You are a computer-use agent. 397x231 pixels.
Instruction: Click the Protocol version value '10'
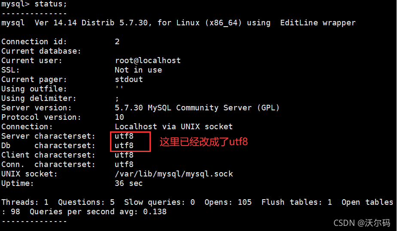[119, 117]
